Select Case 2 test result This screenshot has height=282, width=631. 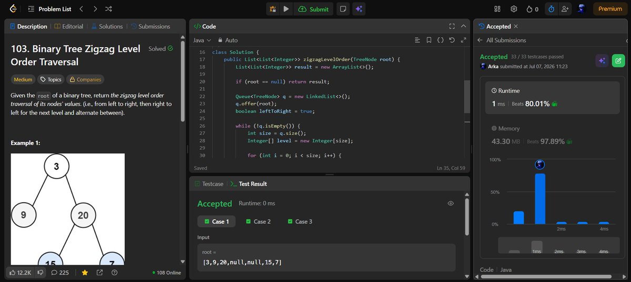pos(258,221)
